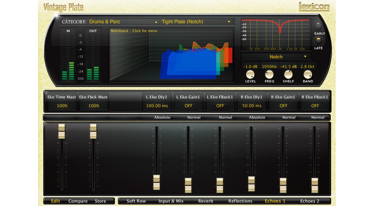Click the Eko Fbck Mast fader handle
This screenshot has height=206, width=374.
click(93, 131)
